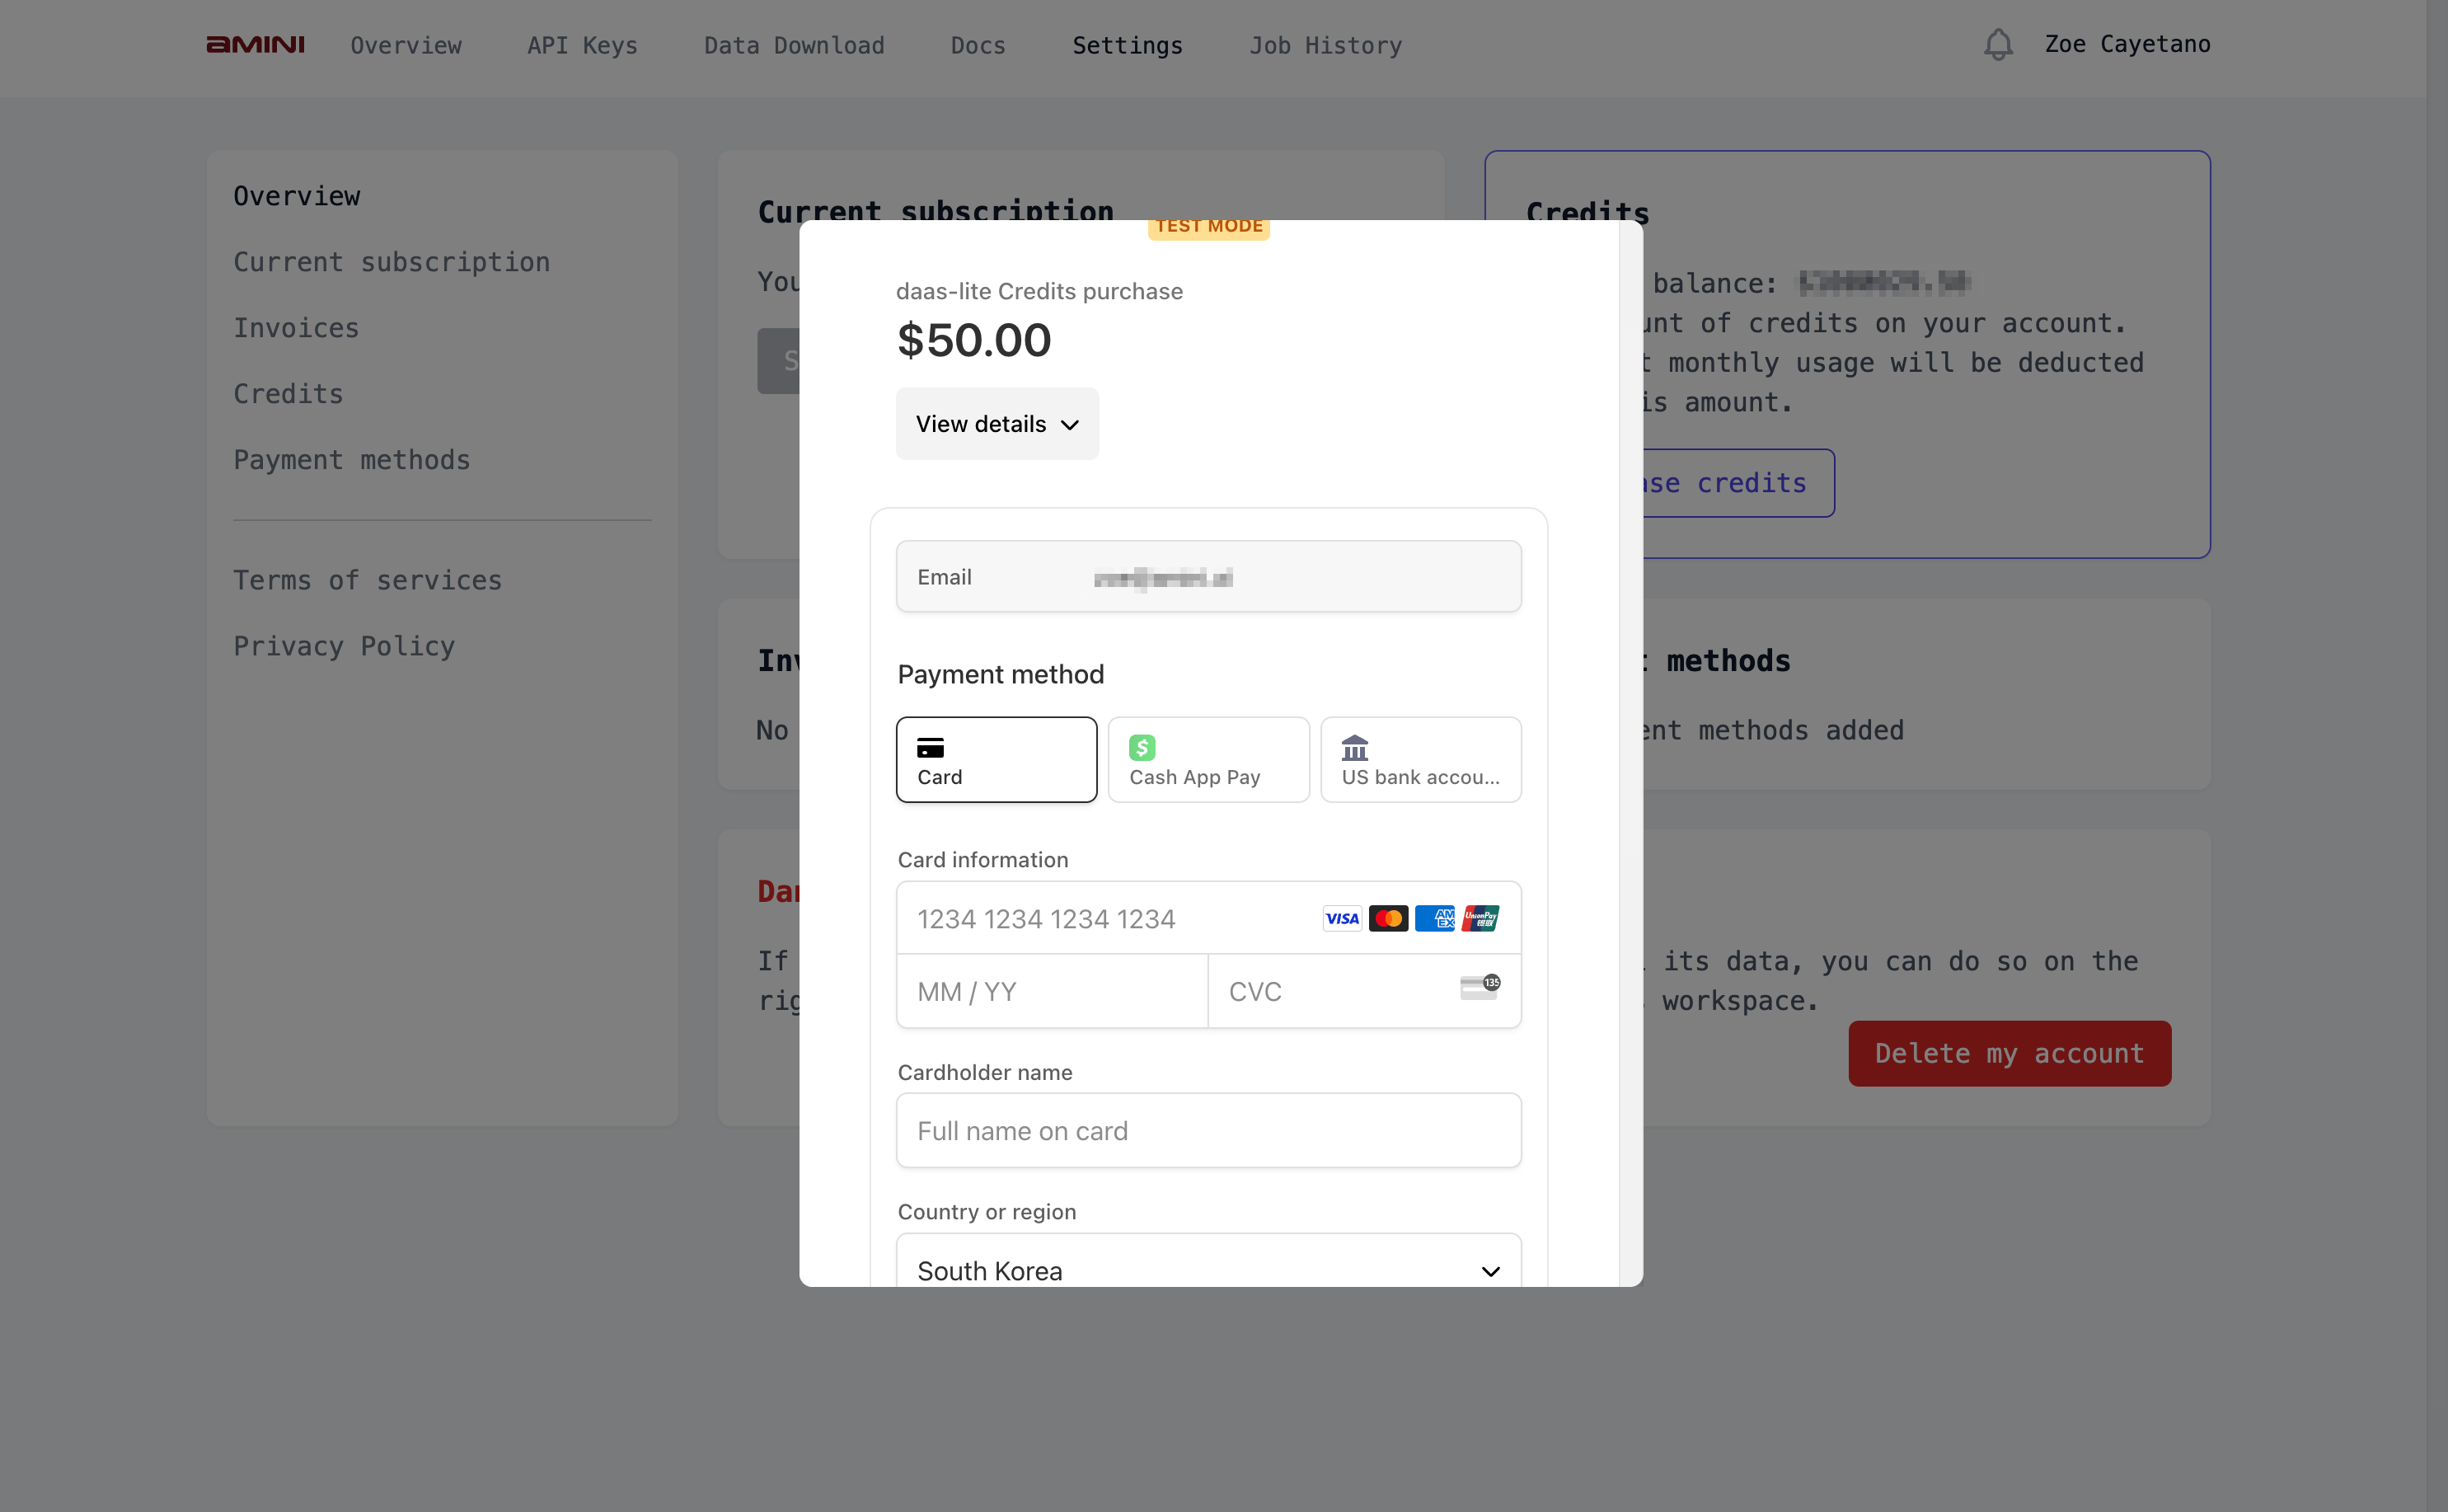Open the Docs page
Screen dimensions: 2448x1512
pyautogui.click(x=978, y=45)
